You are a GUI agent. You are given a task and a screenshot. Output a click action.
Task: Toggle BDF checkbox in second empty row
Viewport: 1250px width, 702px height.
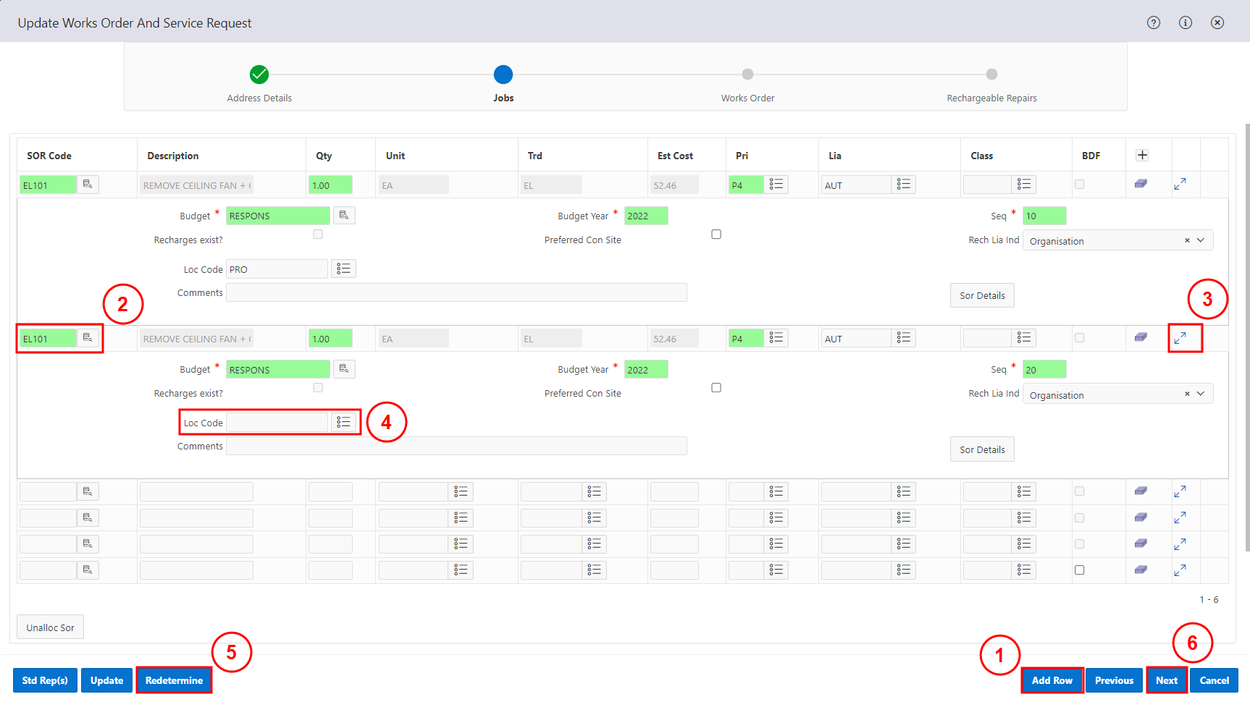point(1080,518)
